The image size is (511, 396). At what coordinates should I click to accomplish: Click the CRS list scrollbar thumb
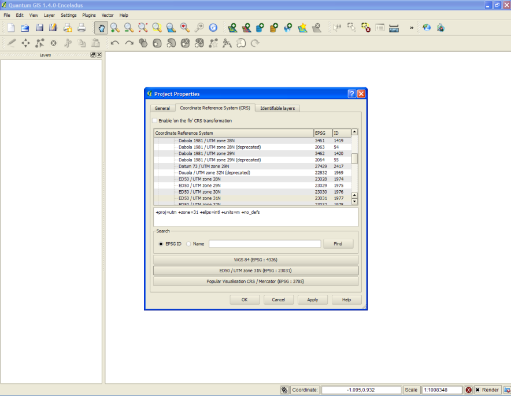(x=354, y=158)
